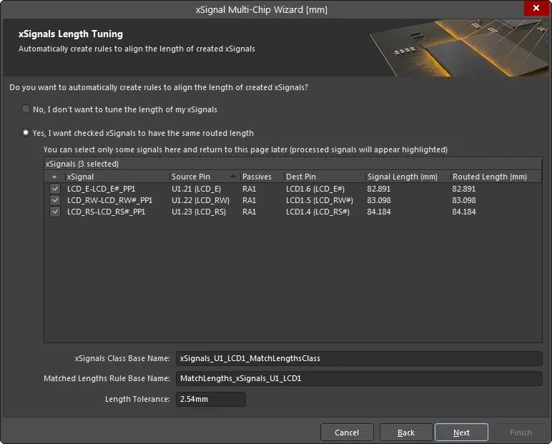The image size is (552, 444).
Task: Select the LCD_RW-LCD_RW#_PP1 row name
Action: (109, 200)
